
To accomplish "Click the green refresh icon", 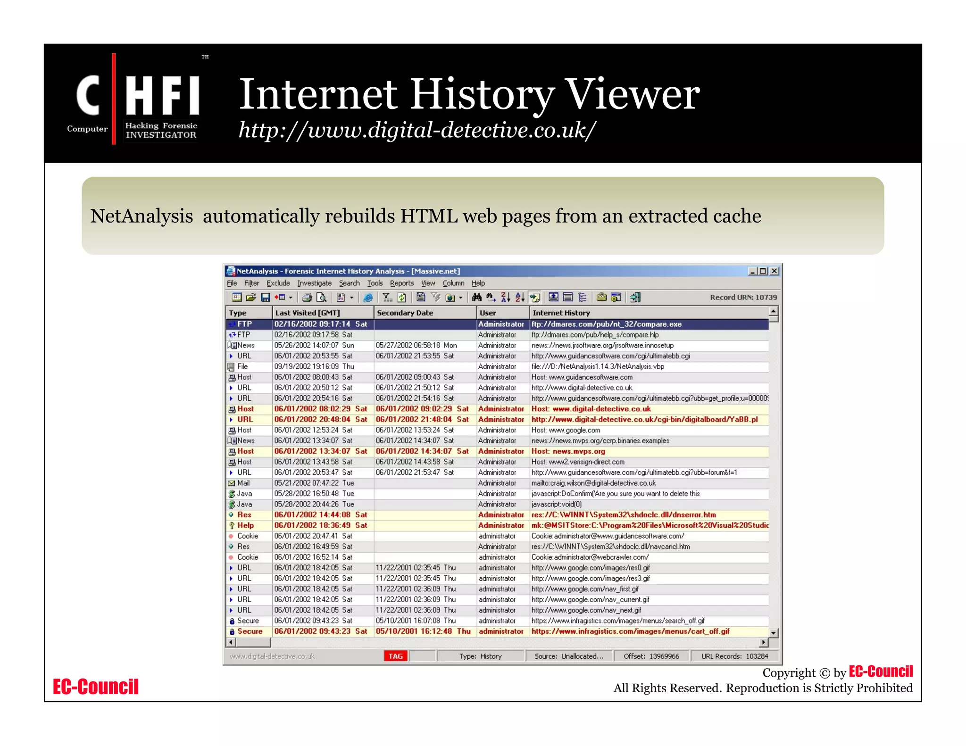I will point(401,297).
